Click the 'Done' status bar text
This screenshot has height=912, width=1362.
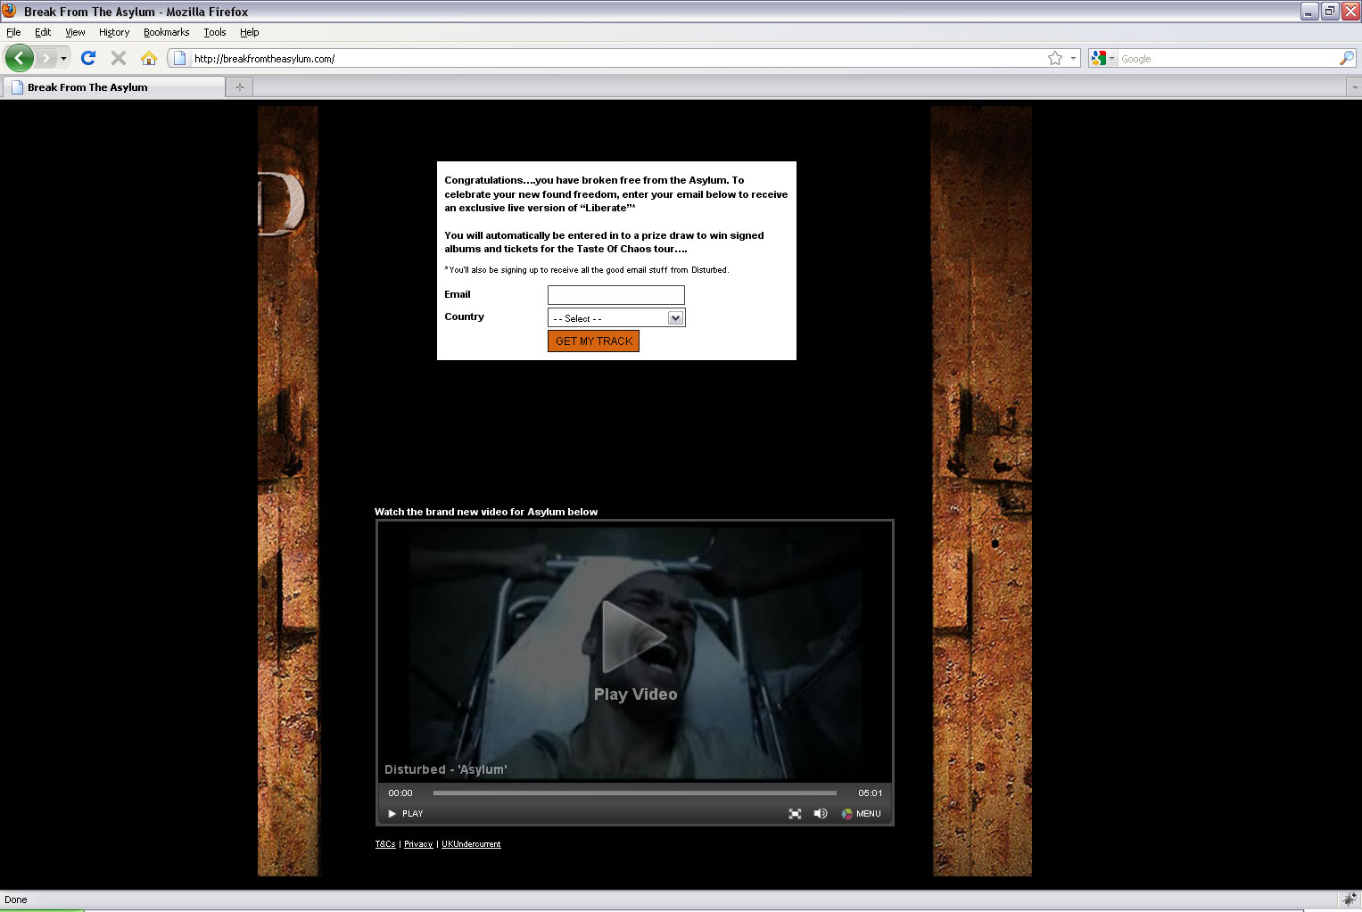click(x=16, y=900)
